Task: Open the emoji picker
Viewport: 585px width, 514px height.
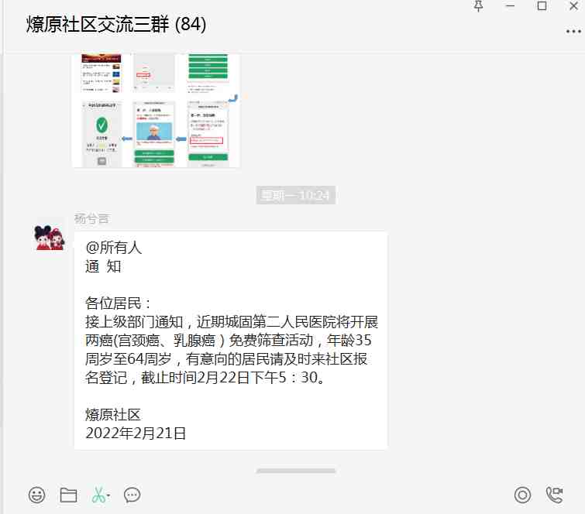Action: (x=36, y=495)
